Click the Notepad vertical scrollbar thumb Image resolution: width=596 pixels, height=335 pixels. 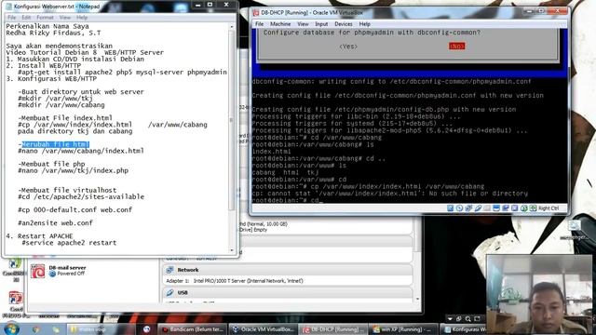232,120
